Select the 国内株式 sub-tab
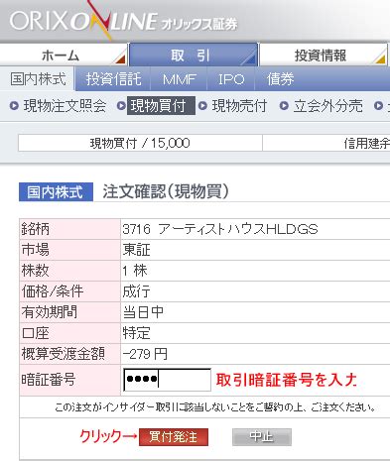The width and height of the screenshot is (390, 461). pyautogui.click(x=38, y=78)
